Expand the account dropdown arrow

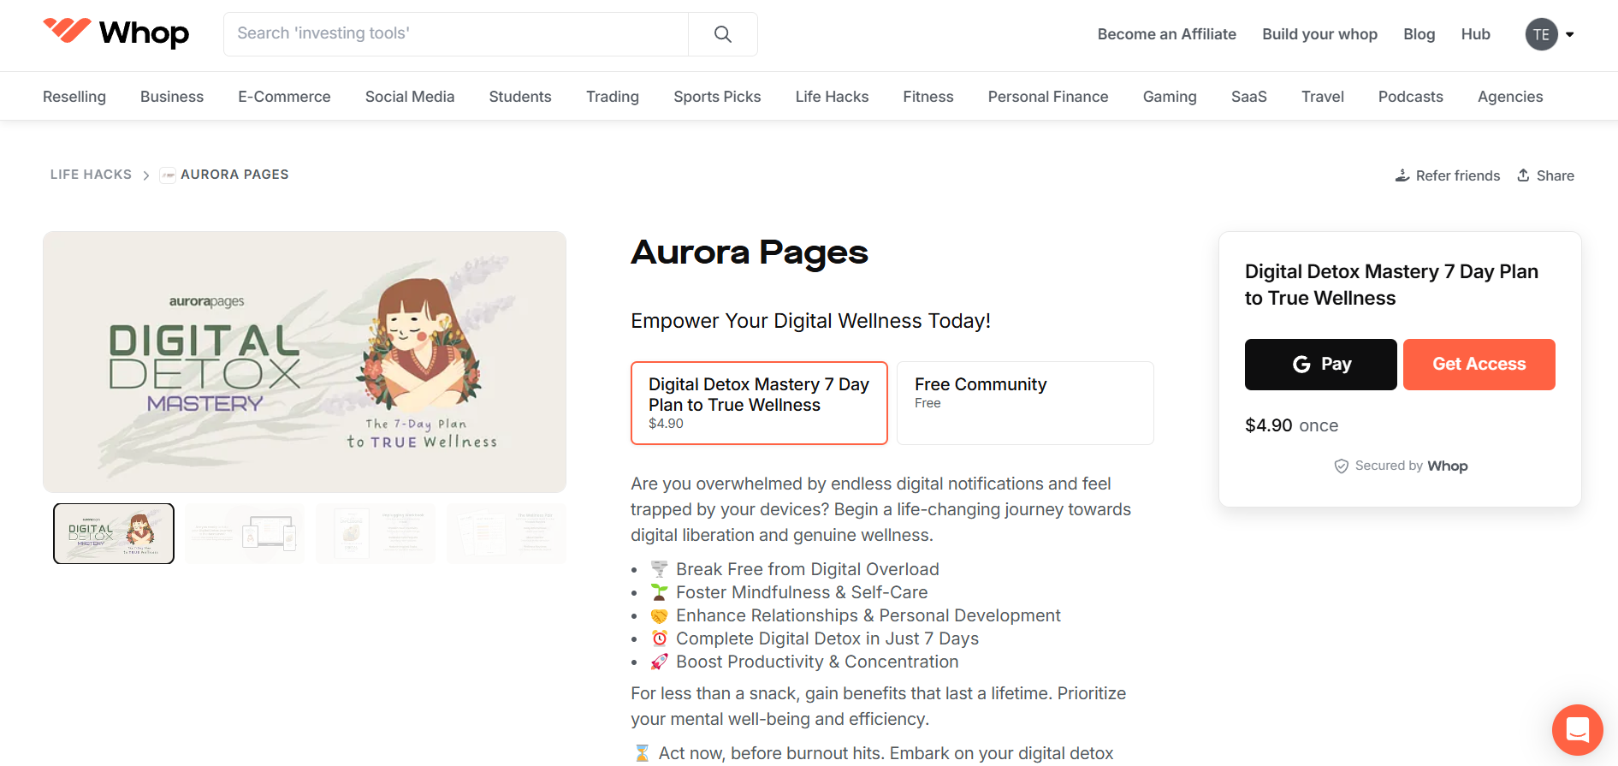click(1570, 34)
